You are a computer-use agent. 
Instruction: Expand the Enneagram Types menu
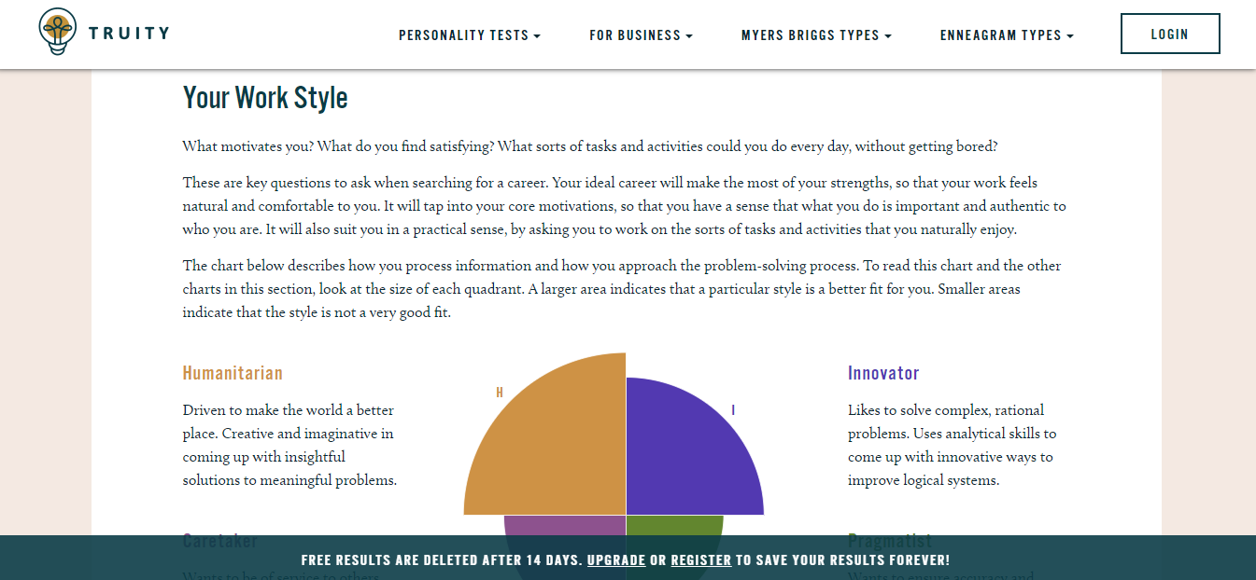pos(1007,35)
